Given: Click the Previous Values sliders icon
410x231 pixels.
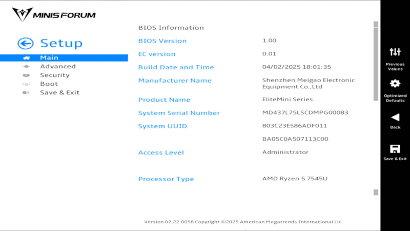Looking at the screenshot, I should 395,52.
